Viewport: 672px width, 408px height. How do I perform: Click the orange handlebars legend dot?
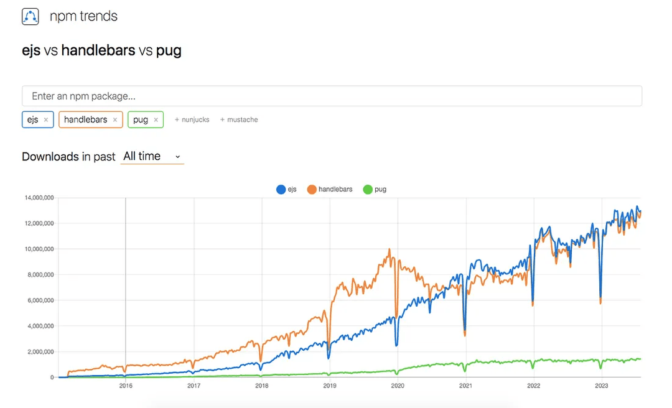tap(312, 189)
